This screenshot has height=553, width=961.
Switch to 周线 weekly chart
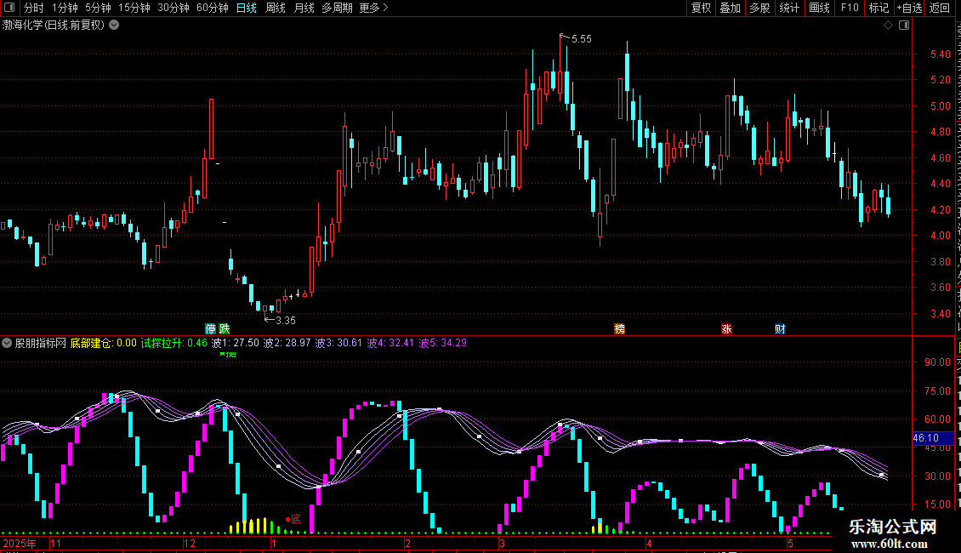[x=276, y=8]
